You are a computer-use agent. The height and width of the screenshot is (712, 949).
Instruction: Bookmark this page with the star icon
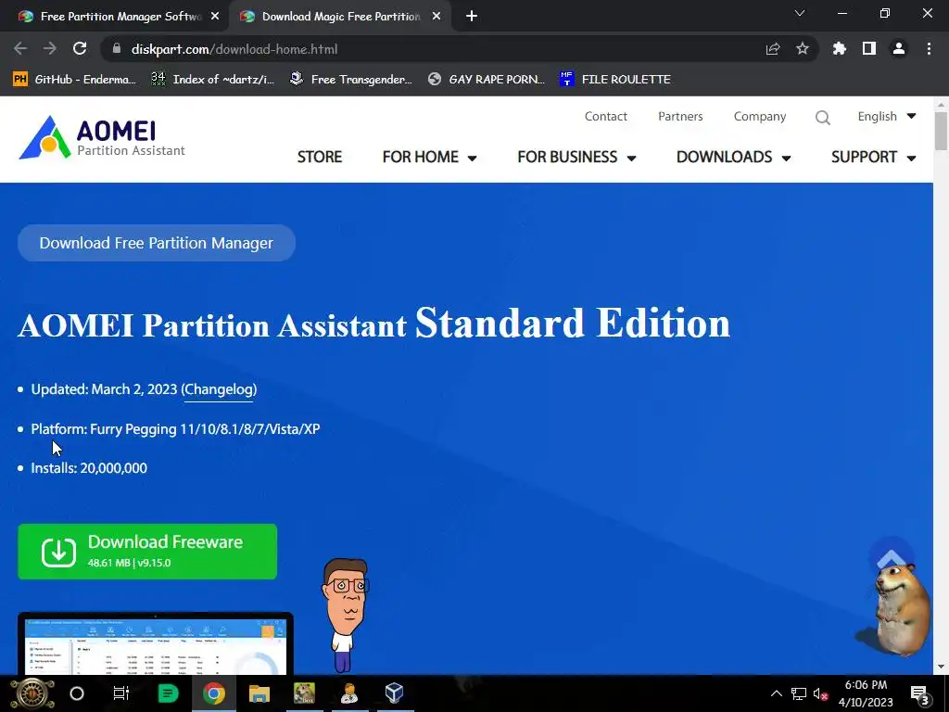pos(803,49)
